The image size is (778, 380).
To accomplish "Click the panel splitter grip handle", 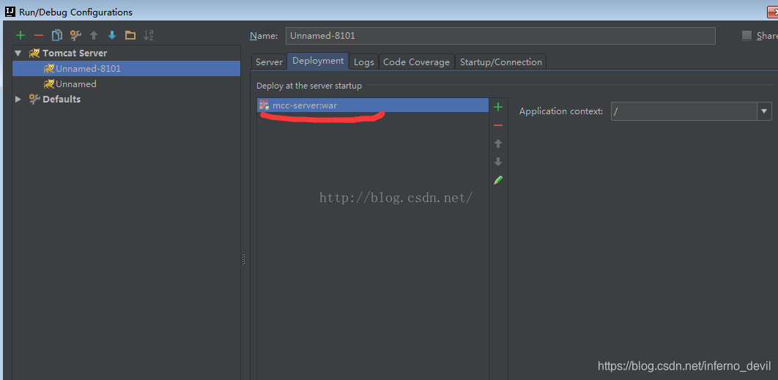I will (243, 259).
